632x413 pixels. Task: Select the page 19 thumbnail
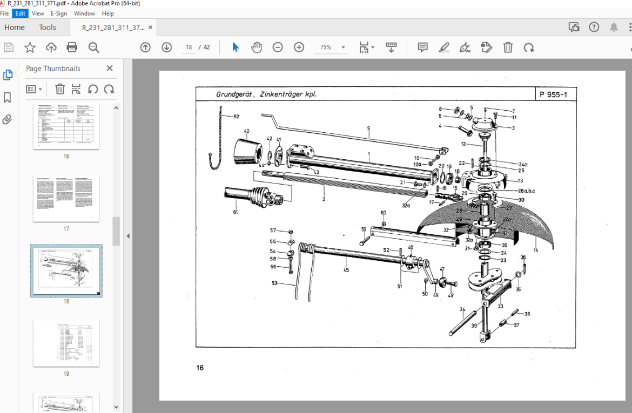[66, 344]
